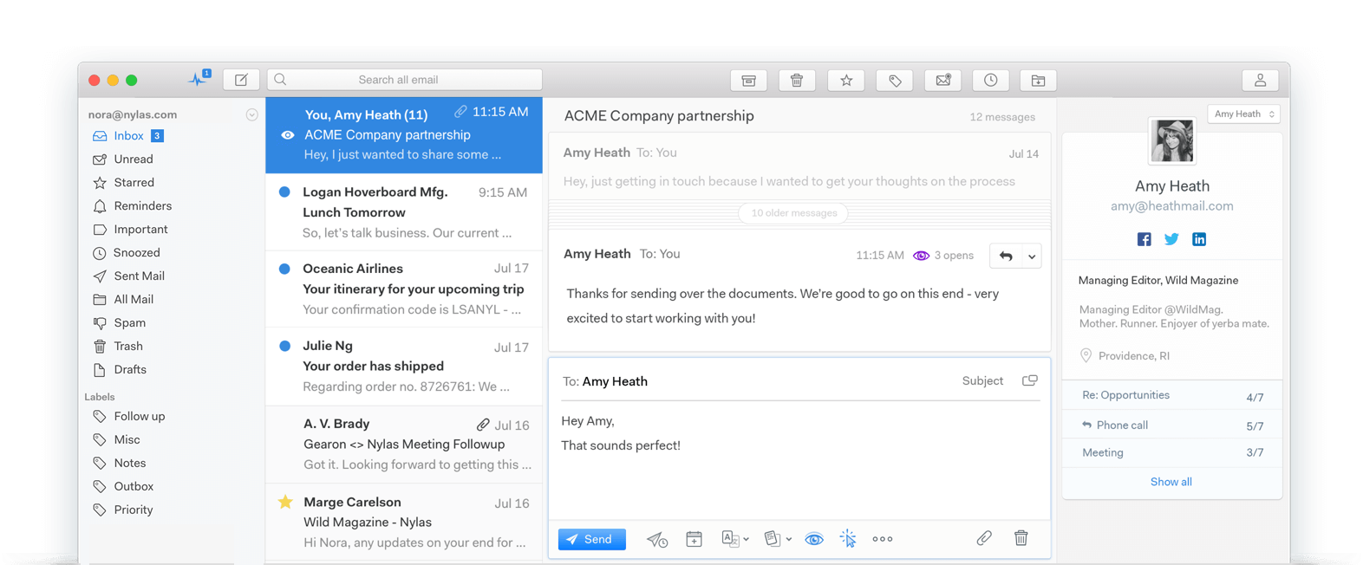Archive the selected thread
Screen dimensions: 1363x565
[x=748, y=81]
